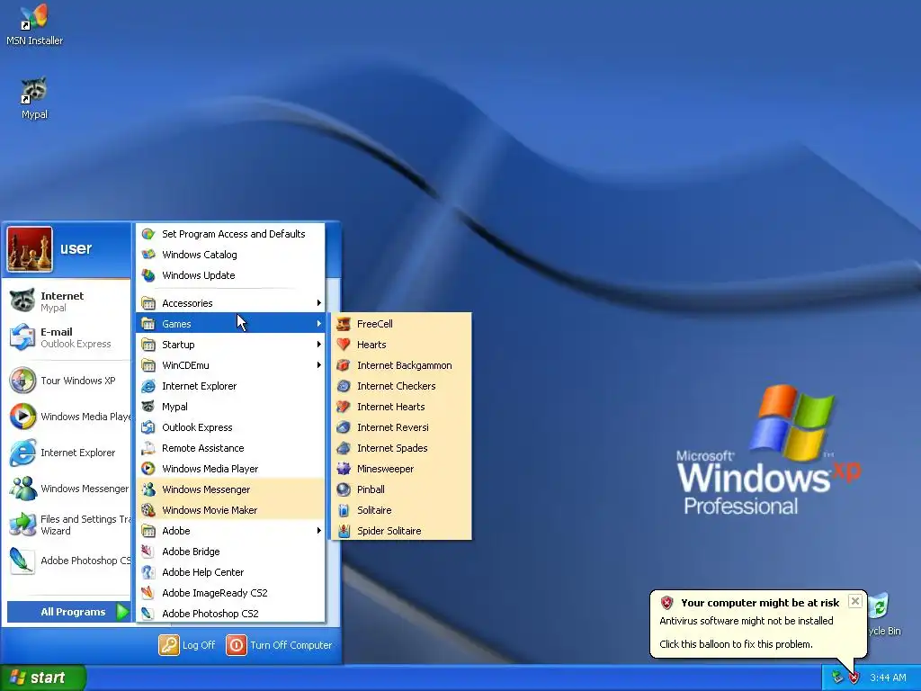921x691 pixels.
Task: Launch Adobe Photoshop CS2 from All Programs
Action: coord(230,614)
